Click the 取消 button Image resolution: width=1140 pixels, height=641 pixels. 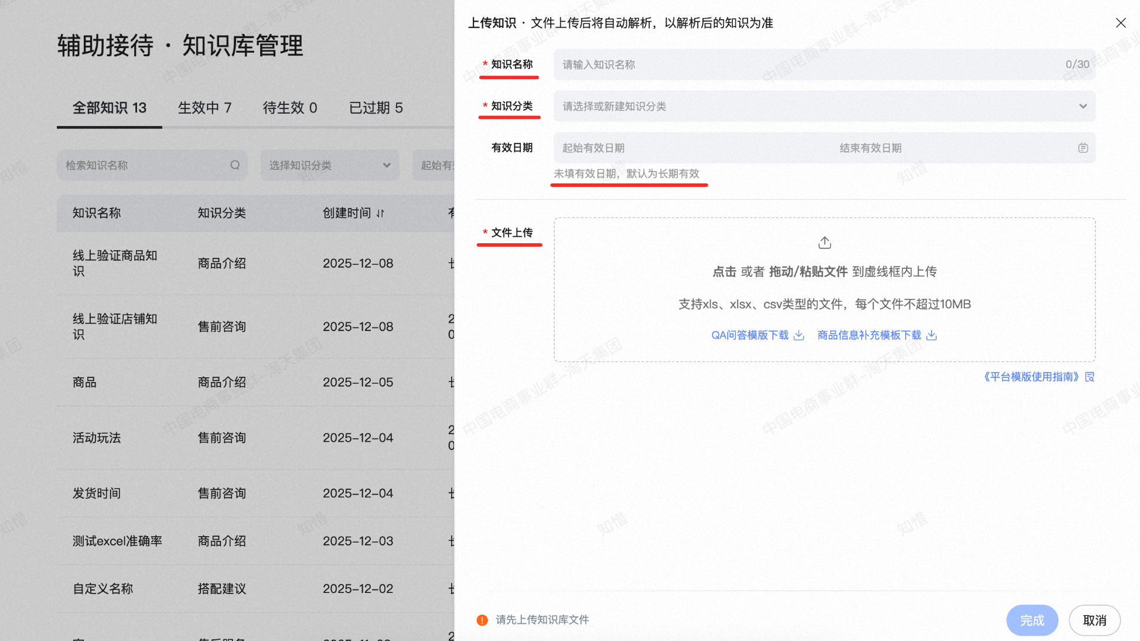click(1094, 620)
